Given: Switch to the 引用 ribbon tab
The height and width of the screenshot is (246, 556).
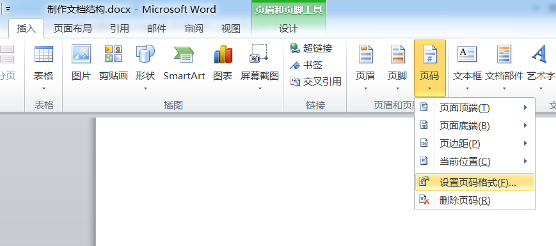Looking at the screenshot, I should (x=120, y=29).
